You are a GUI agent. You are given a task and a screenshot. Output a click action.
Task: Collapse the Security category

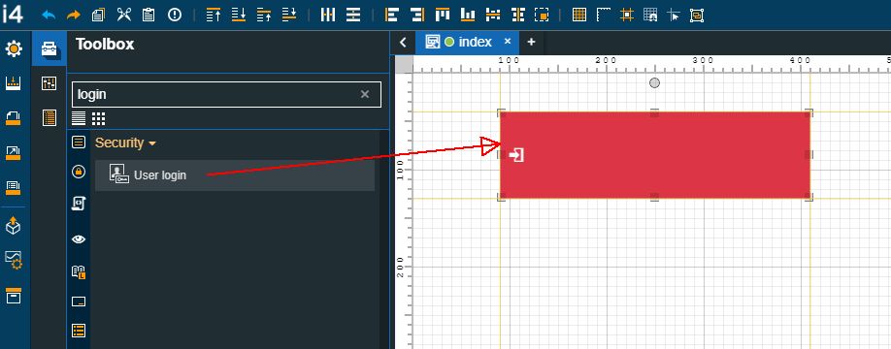pos(125,143)
